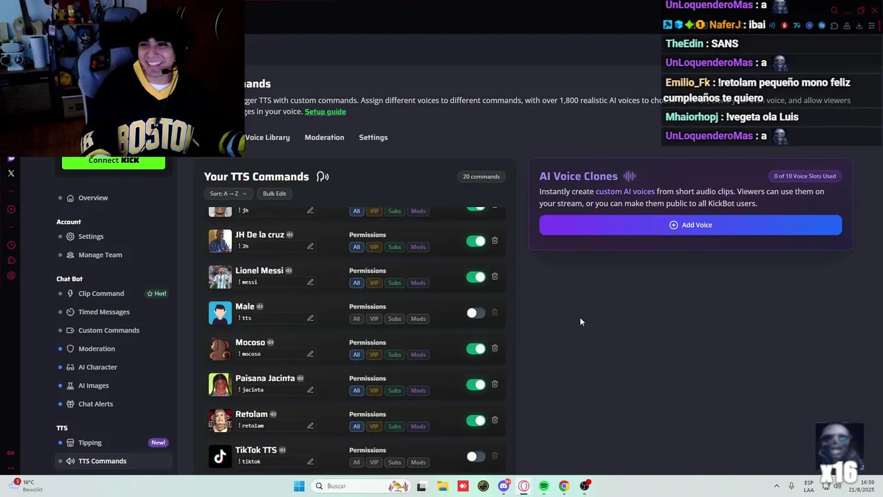The width and height of the screenshot is (883, 497).
Task: Click the Bulk Edit button
Action: (274, 193)
